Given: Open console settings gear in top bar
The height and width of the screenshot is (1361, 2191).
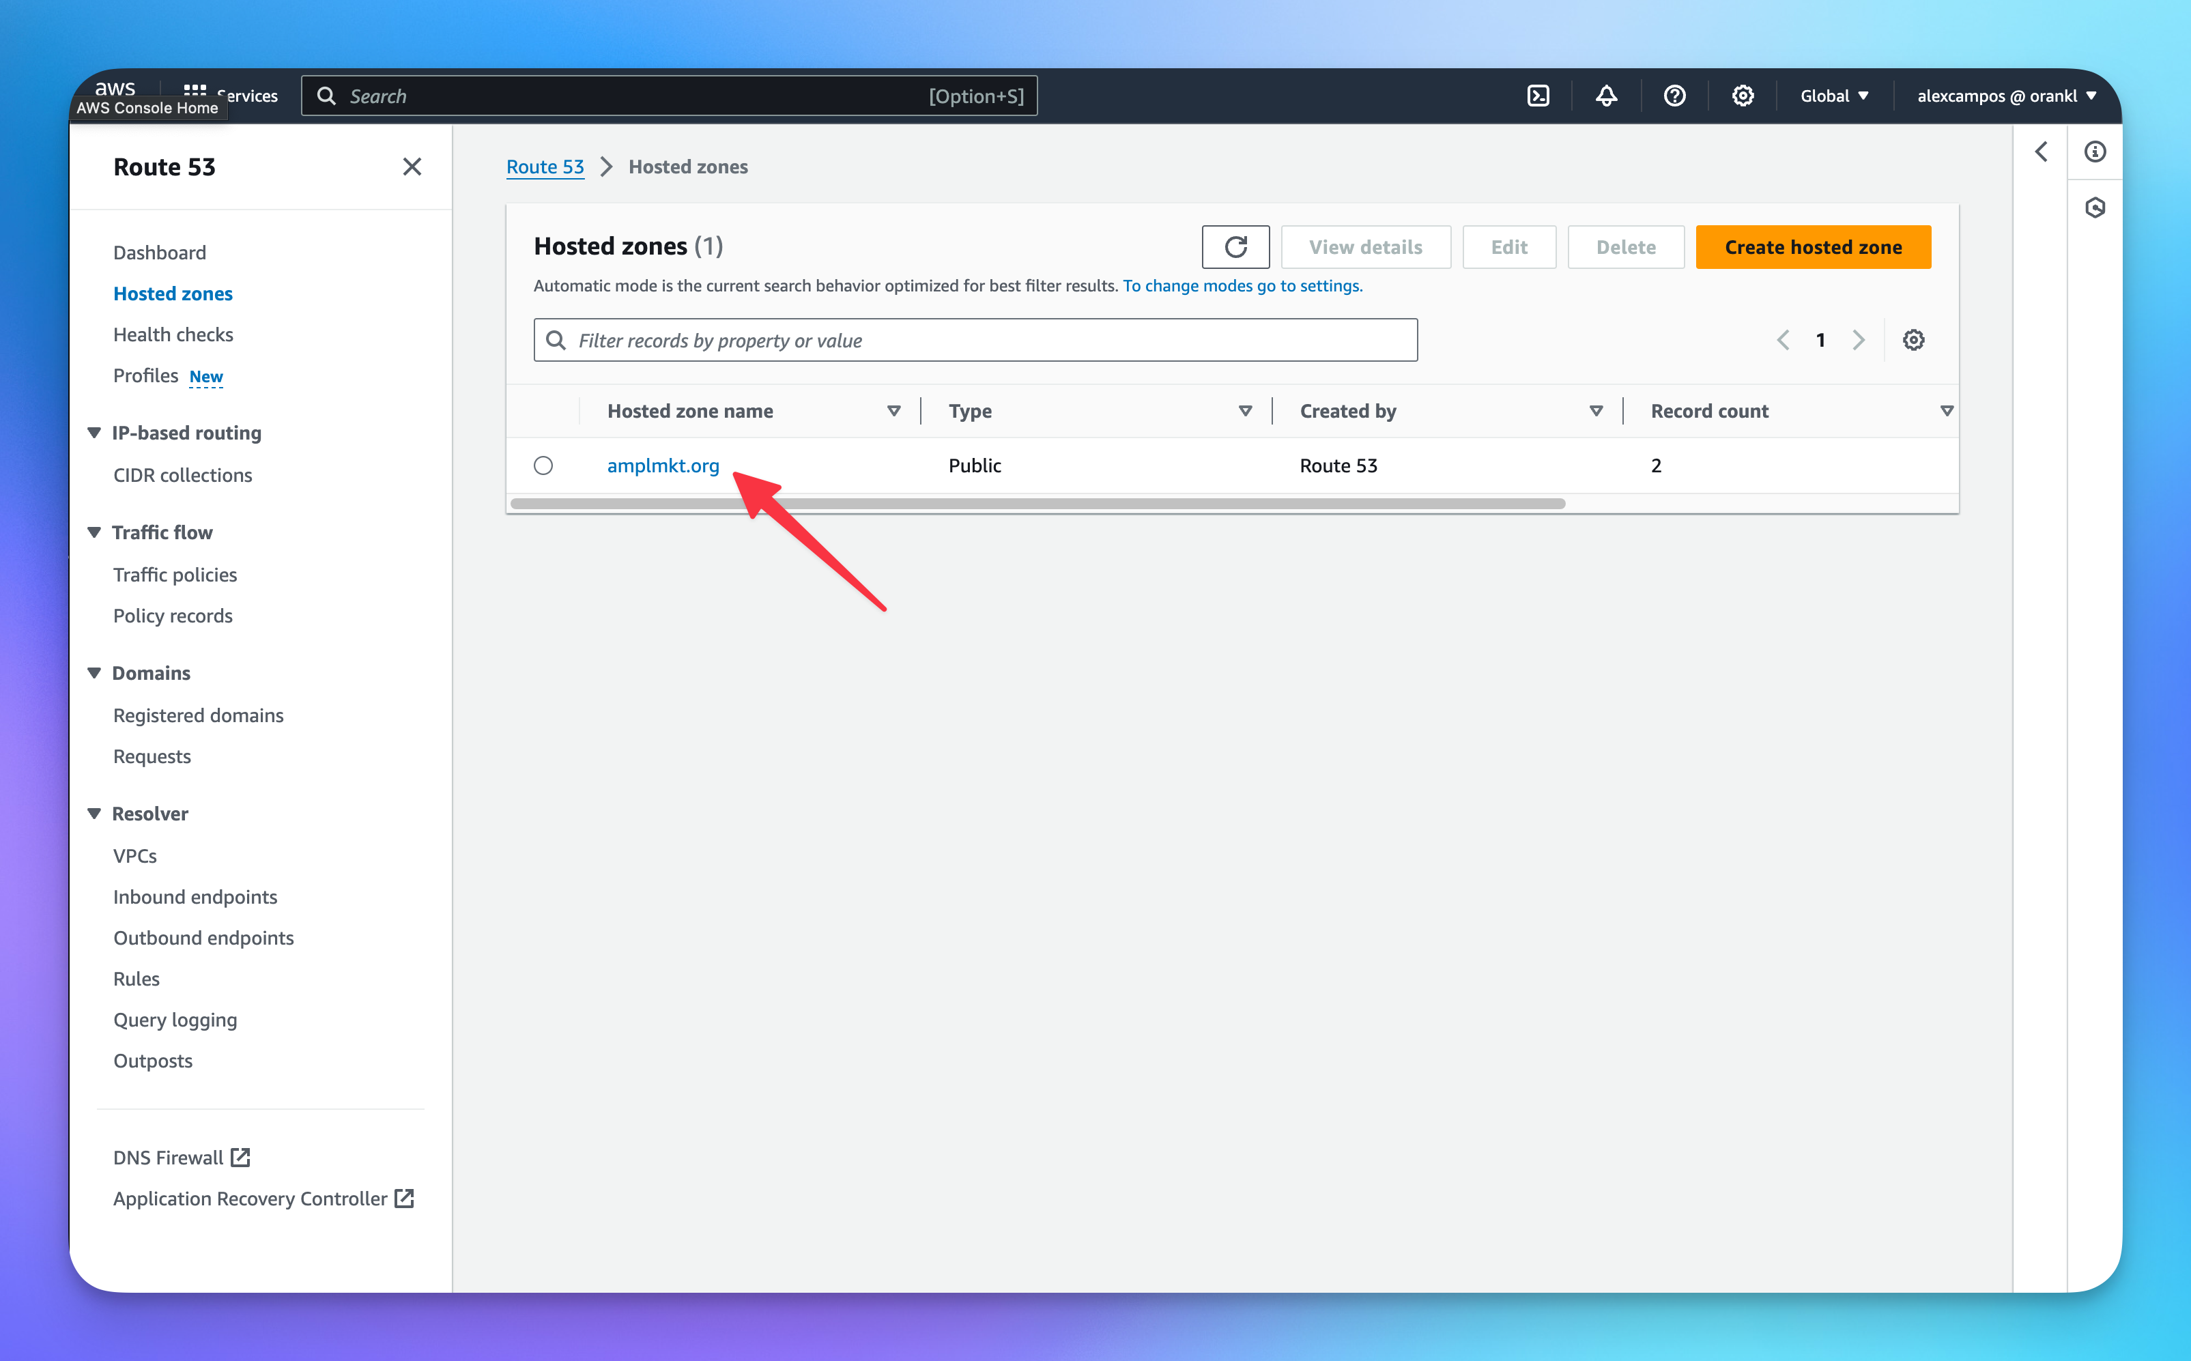Looking at the screenshot, I should pos(1743,96).
